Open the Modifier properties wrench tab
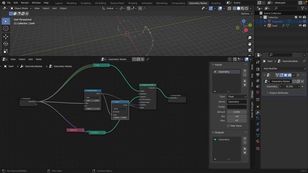This screenshot has width=308, height=173. (x=258, y=112)
